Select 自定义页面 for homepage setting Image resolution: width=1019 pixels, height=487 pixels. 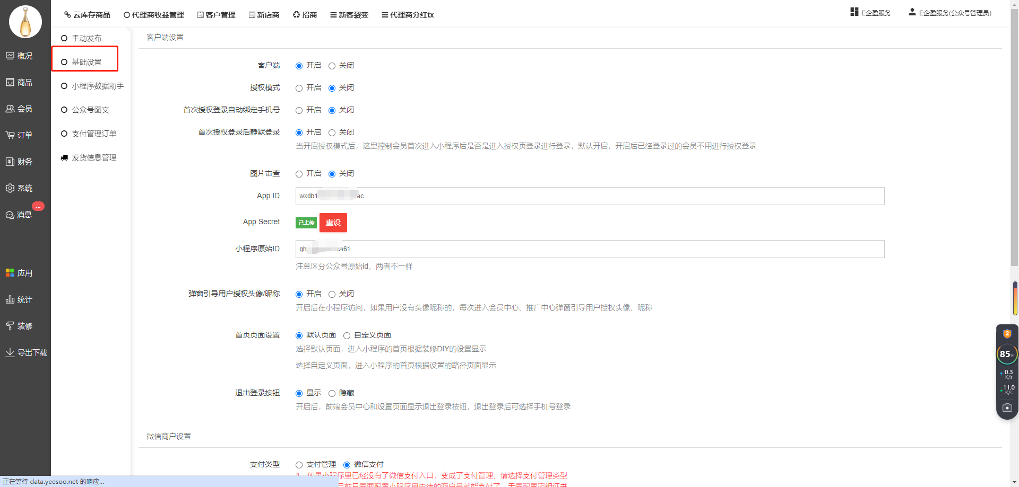(x=347, y=335)
